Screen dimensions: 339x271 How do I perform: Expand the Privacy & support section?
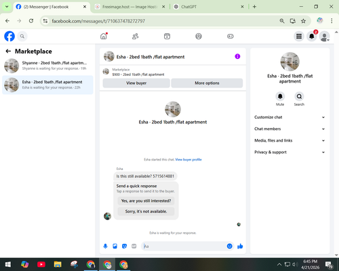290,152
